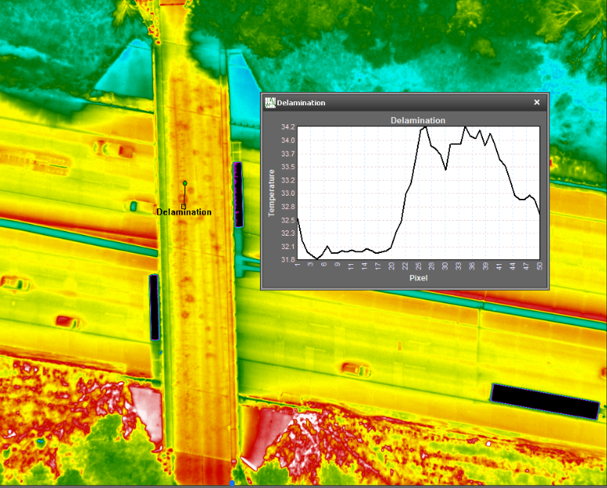Close the Delamination chart window
Image resolution: width=607 pixels, height=488 pixels.
(x=537, y=102)
